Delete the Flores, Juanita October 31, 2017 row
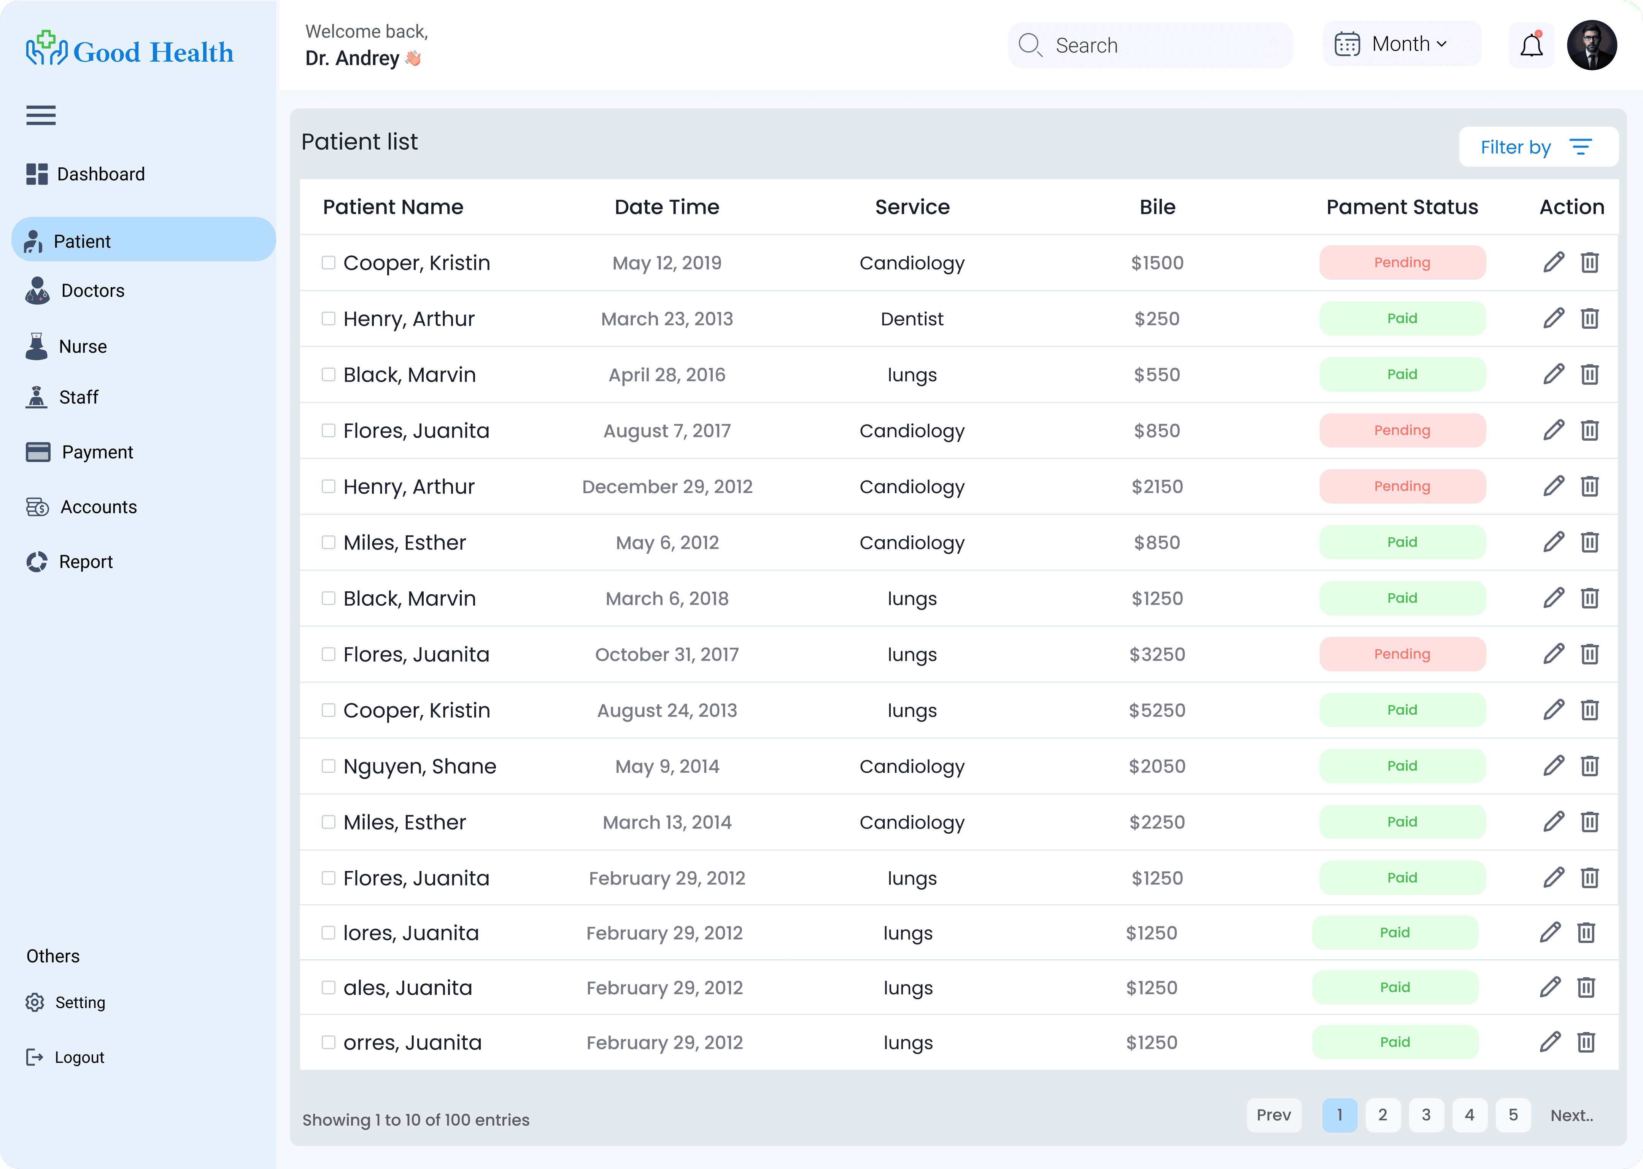The width and height of the screenshot is (1643, 1169). [1590, 654]
